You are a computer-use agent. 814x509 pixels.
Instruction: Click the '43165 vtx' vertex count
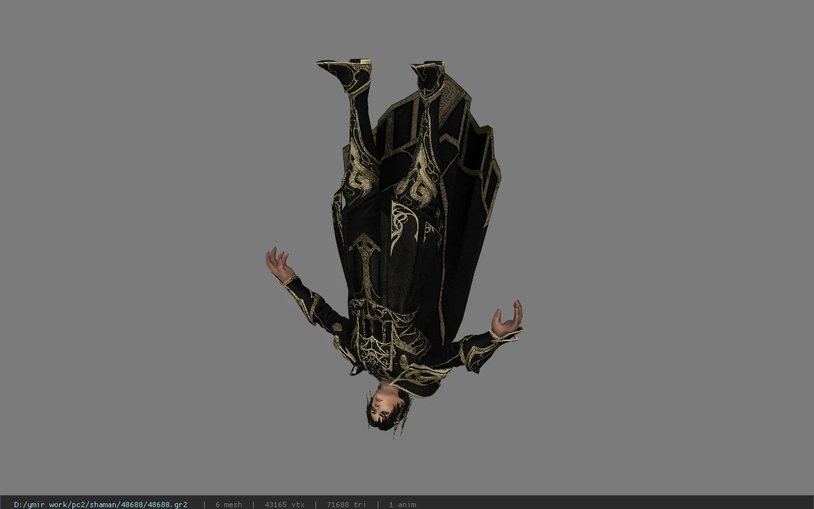pos(284,505)
